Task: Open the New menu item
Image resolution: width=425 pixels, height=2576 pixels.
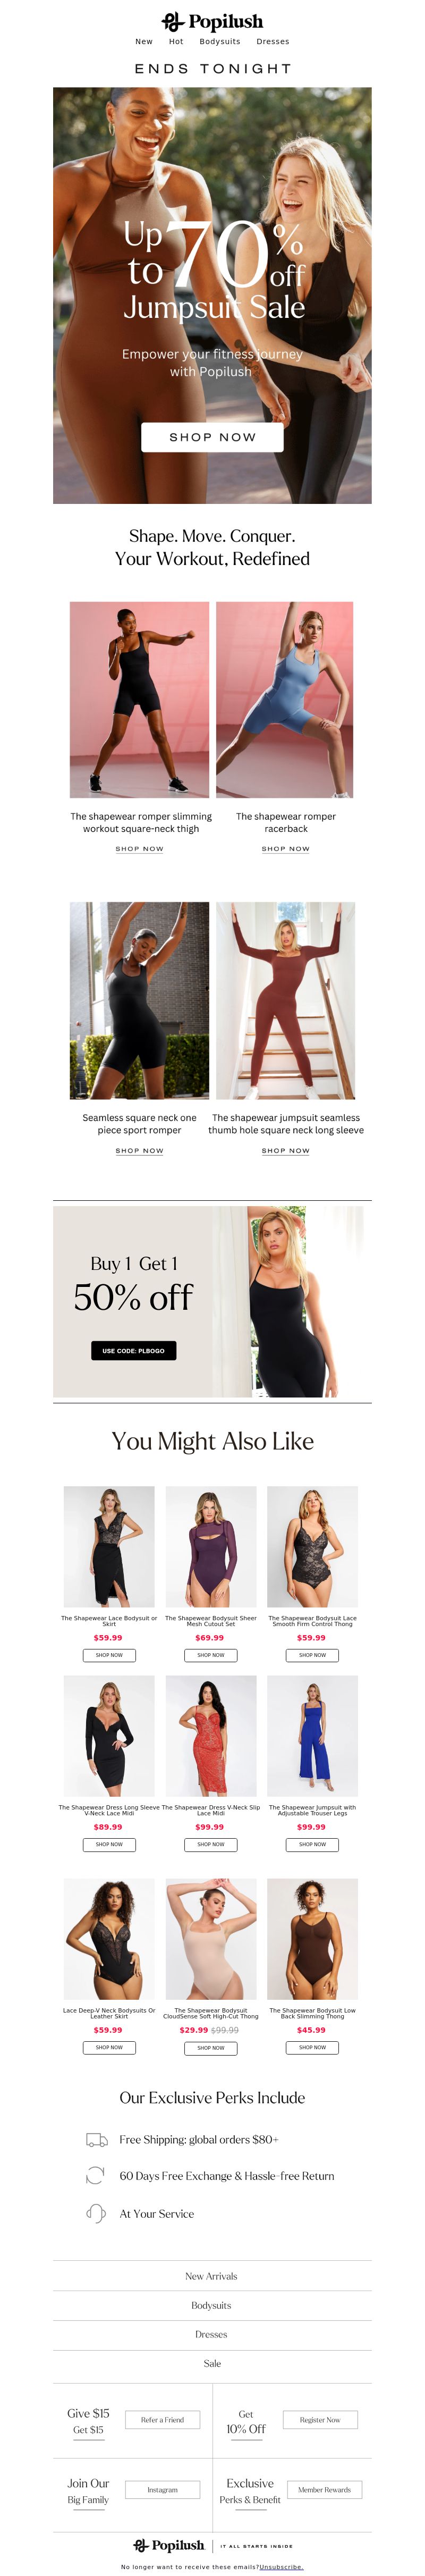Action: [x=144, y=42]
